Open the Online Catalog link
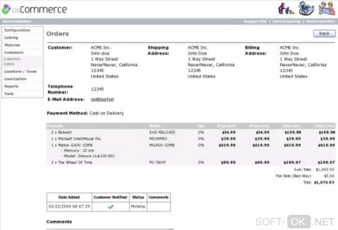 pos(286,21)
